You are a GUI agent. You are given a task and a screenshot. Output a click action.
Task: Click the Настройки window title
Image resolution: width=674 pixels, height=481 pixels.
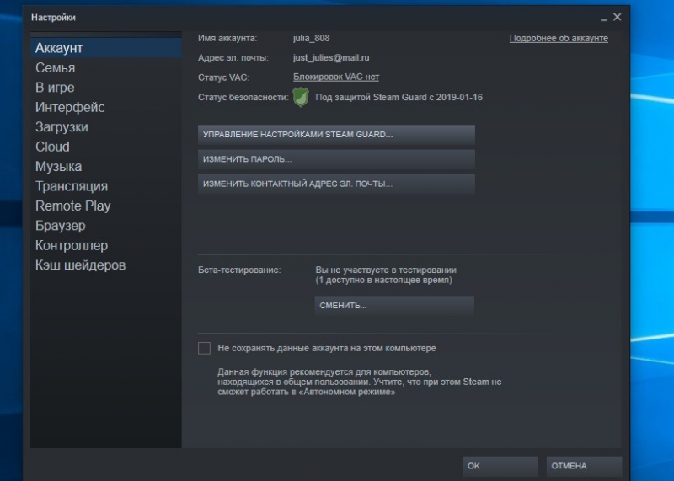click(x=53, y=18)
